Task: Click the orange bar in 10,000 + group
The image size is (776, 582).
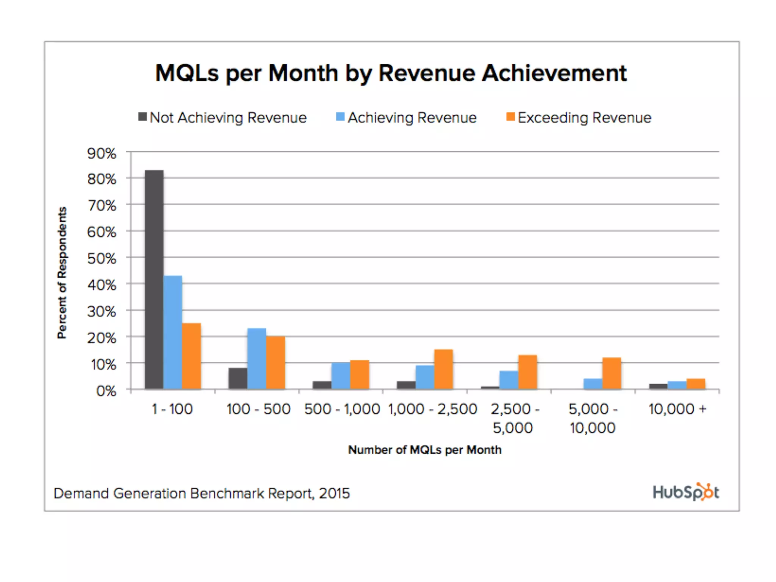Action: coord(696,383)
